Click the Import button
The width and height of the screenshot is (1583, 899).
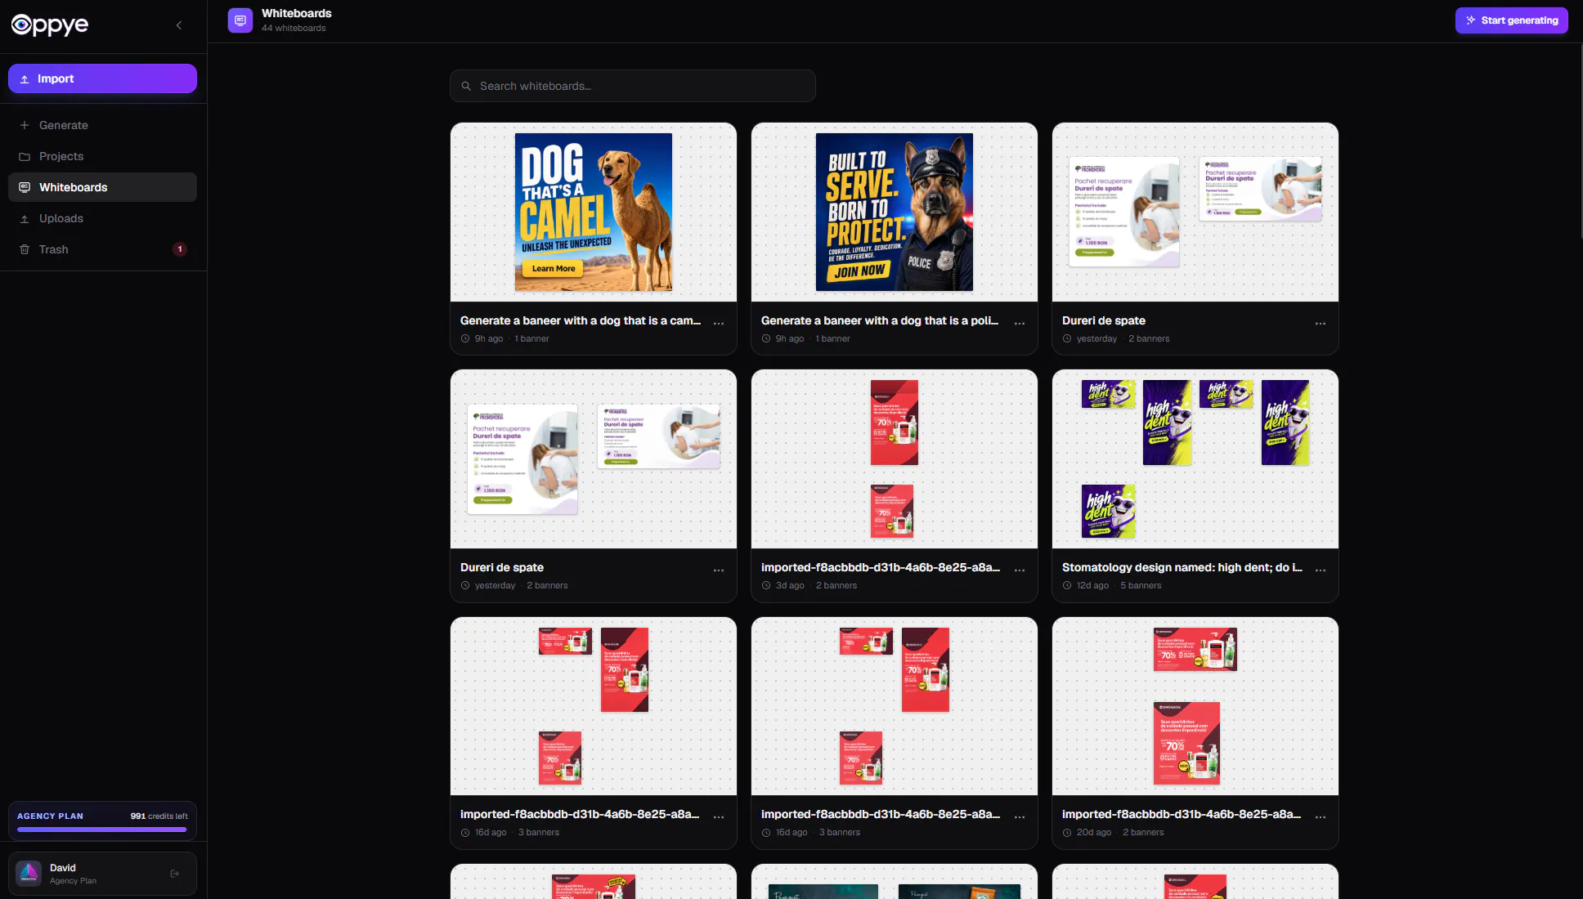pos(102,78)
